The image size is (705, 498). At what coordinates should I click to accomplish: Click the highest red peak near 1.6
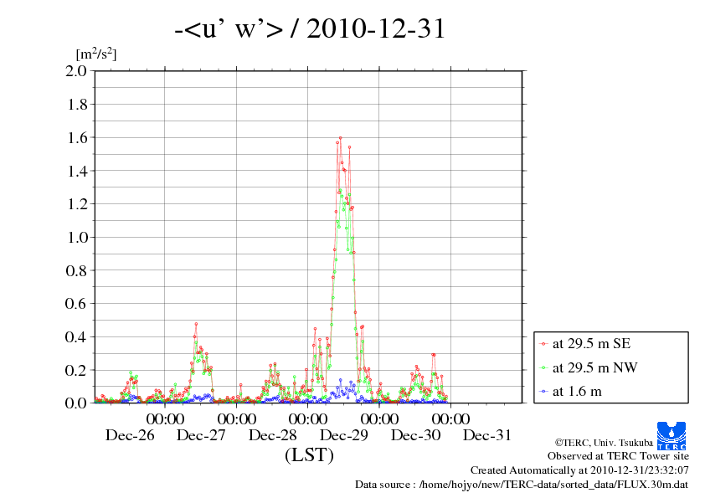341,138
